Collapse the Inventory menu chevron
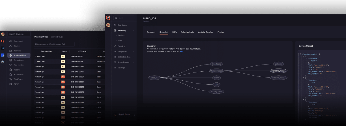This screenshot has height=126, width=346. [134, 30]
